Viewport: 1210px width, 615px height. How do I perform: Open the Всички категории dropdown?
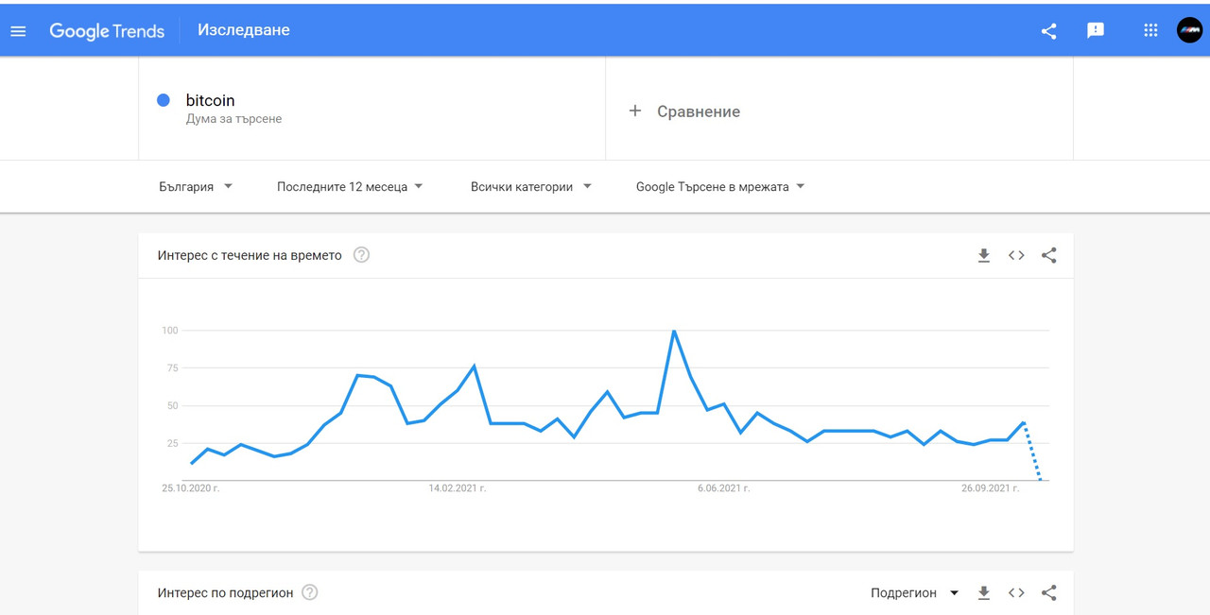pos(530,187)
